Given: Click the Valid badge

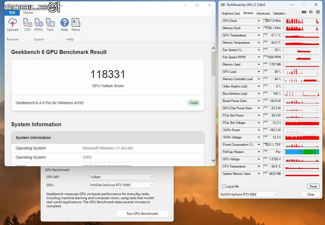Looking at the screenshot, I should (194, 103).
